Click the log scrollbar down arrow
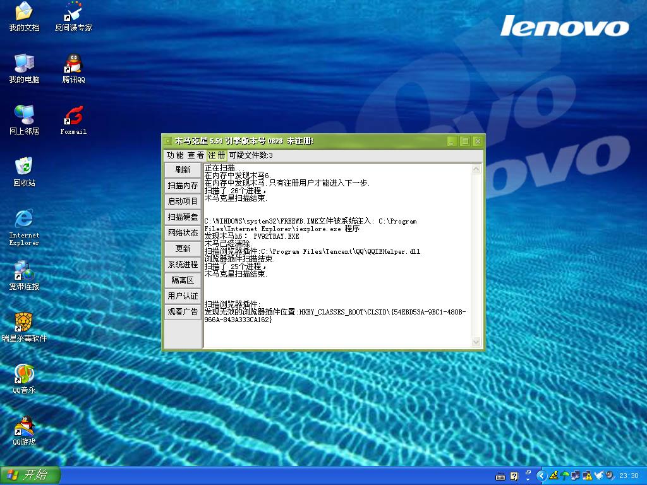This screenshot has width=647, height=485. [x=476, y=342]
